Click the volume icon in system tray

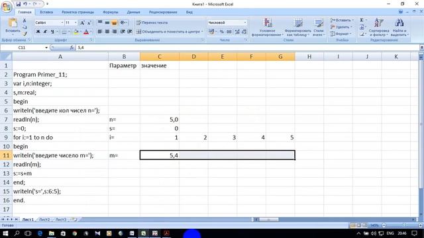(x=374, y=233)
